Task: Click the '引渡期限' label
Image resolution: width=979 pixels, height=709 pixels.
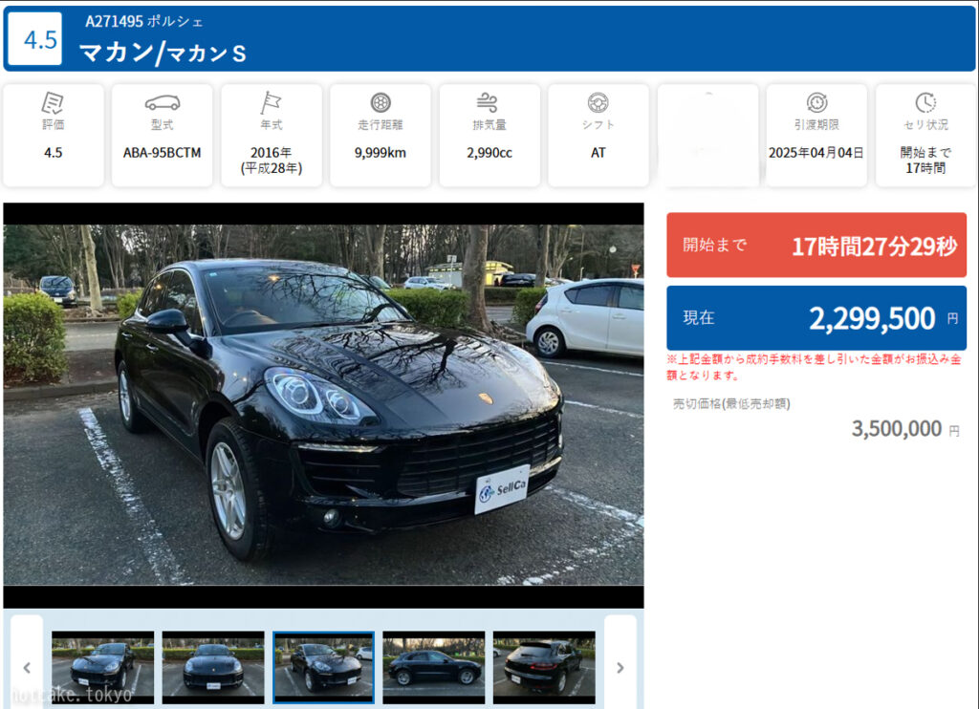Action: 816,125
